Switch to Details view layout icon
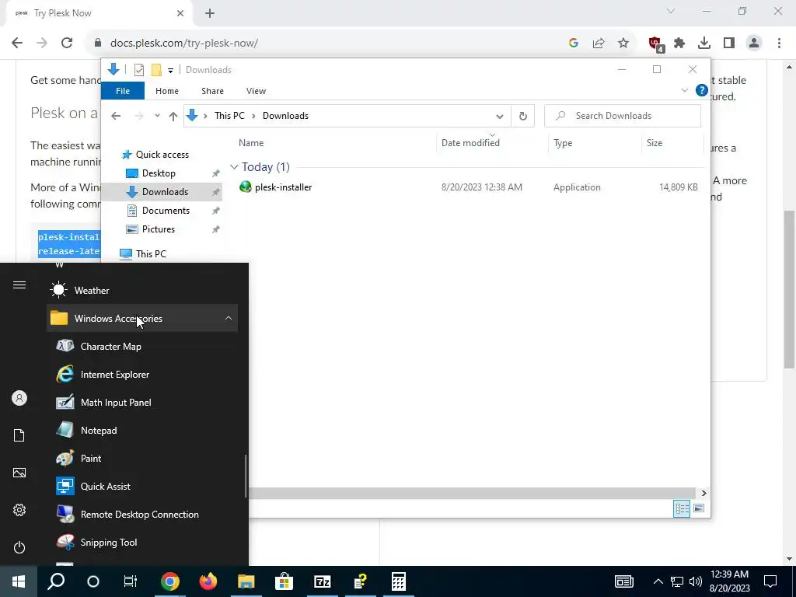Image resolution: width=796 pixels, height=597 pixels. (x=682, y=508)
